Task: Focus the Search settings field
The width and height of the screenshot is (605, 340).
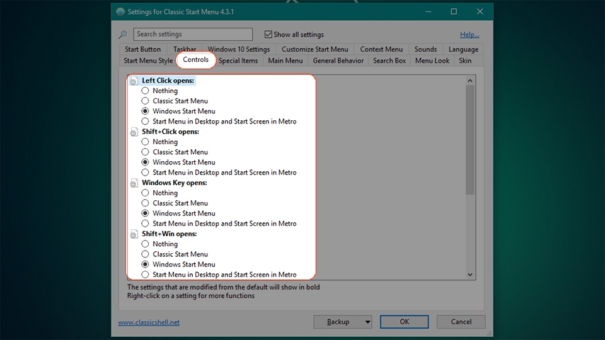Action: (x=193, y=34)
